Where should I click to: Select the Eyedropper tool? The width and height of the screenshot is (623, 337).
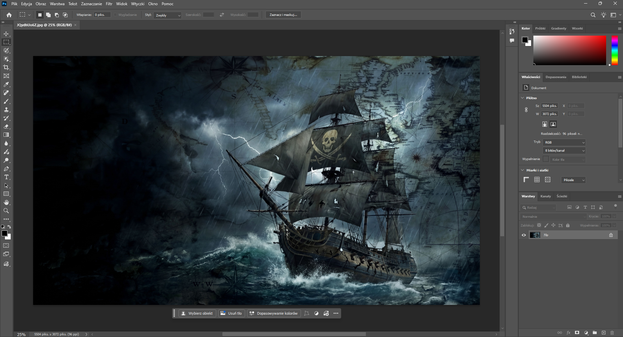click(x=6, y=84)
